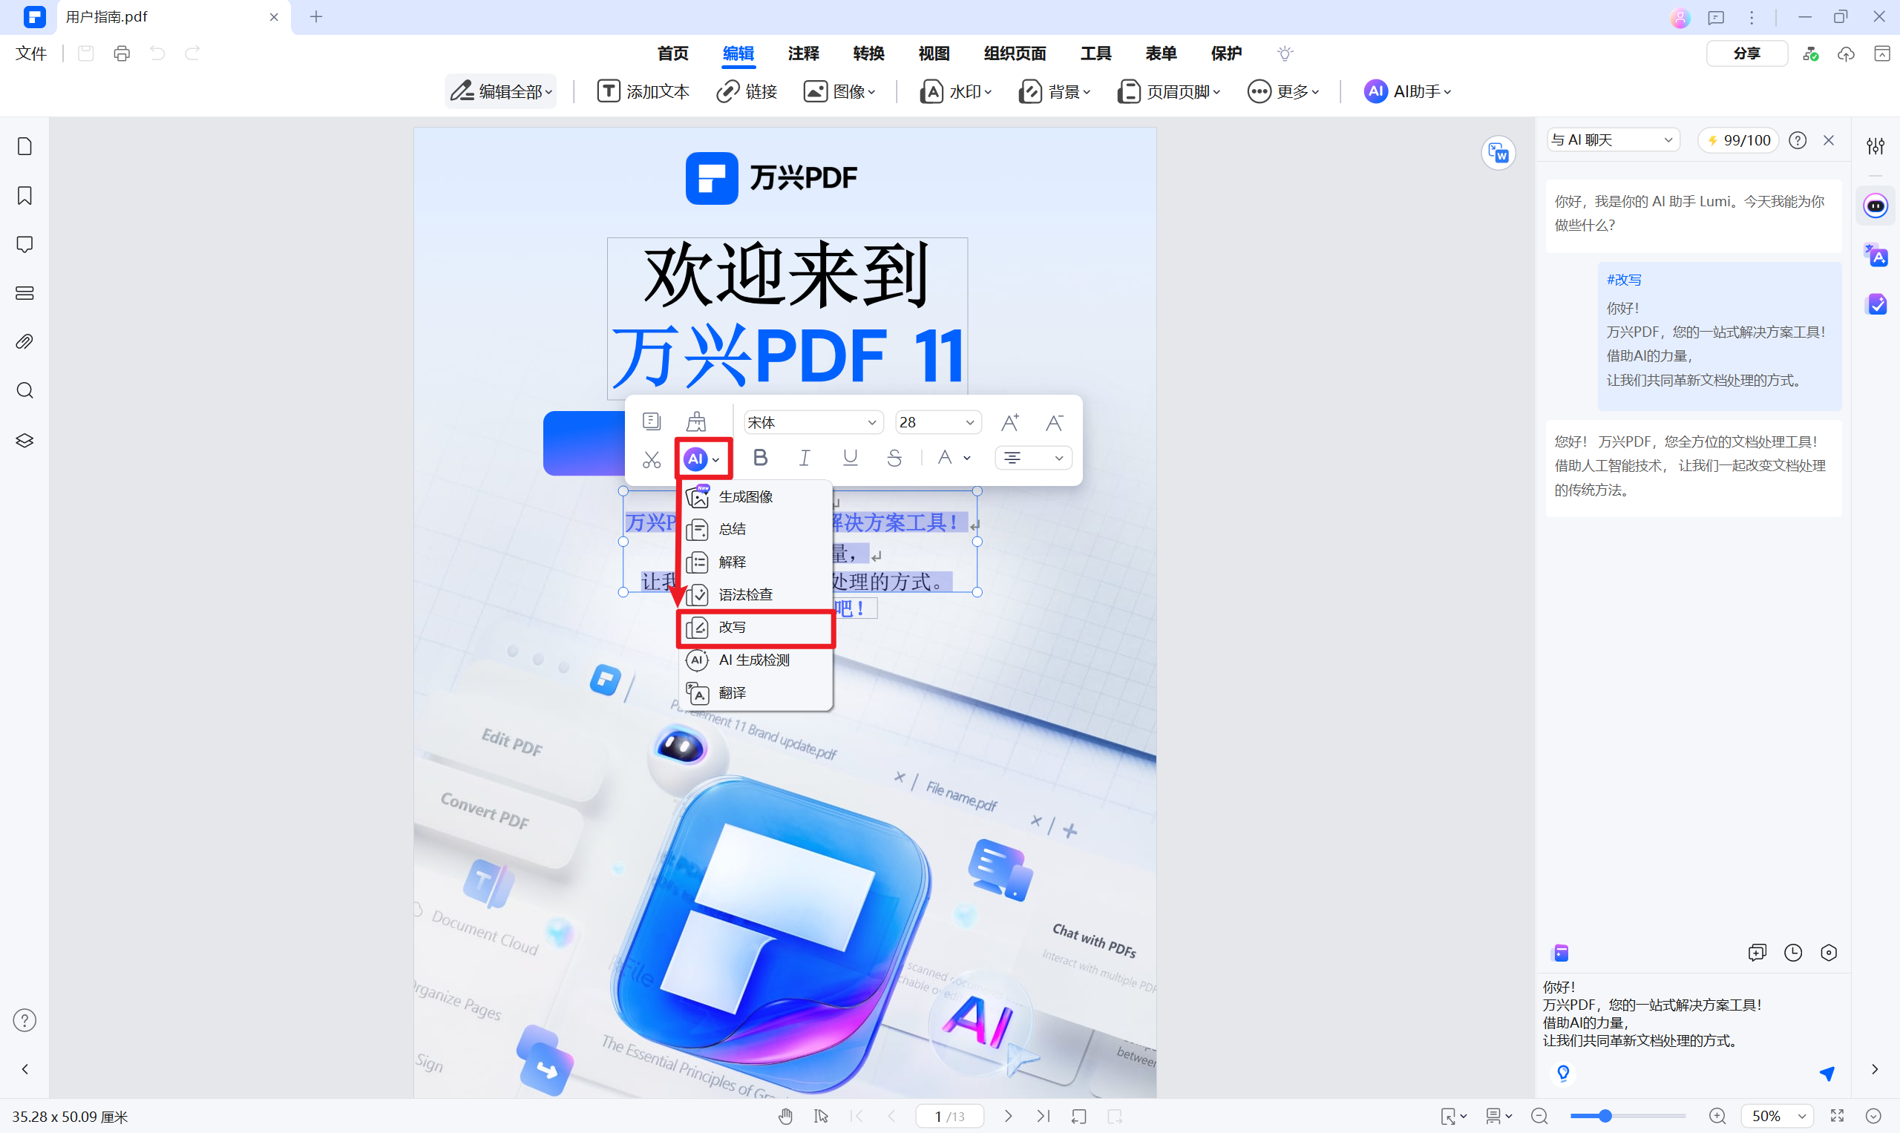Switch to the 注释 tab
Viewport: 1900px width, 1133px height.
click(x=803, y=53)
